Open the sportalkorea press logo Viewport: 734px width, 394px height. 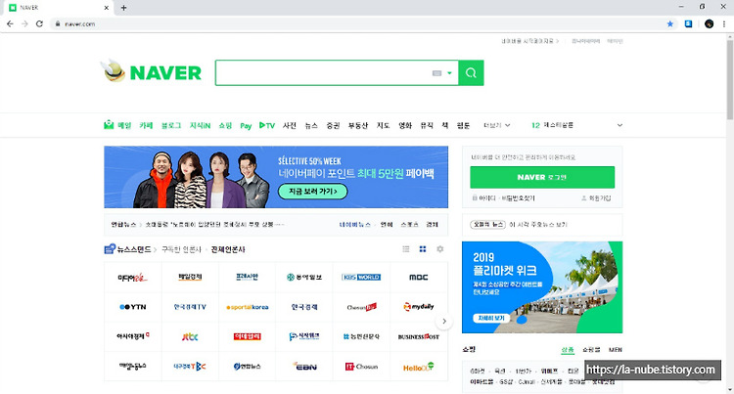click(x=248, y=307)
